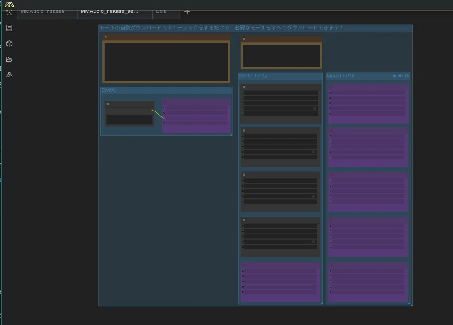Toggle the switch on third Model FP32 node
This screenshot has height=325, width=453.
click(313, 197)
